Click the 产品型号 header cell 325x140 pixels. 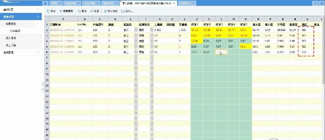tap(100, 24)
